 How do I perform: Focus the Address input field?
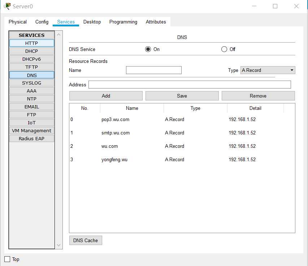pyautogui.click(x=190, y=85)
